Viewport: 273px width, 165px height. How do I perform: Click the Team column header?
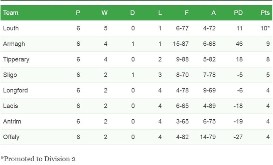click(11, 13)
